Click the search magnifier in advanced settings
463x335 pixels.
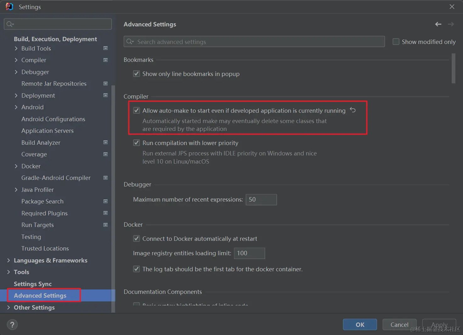(x=130, y=42)
